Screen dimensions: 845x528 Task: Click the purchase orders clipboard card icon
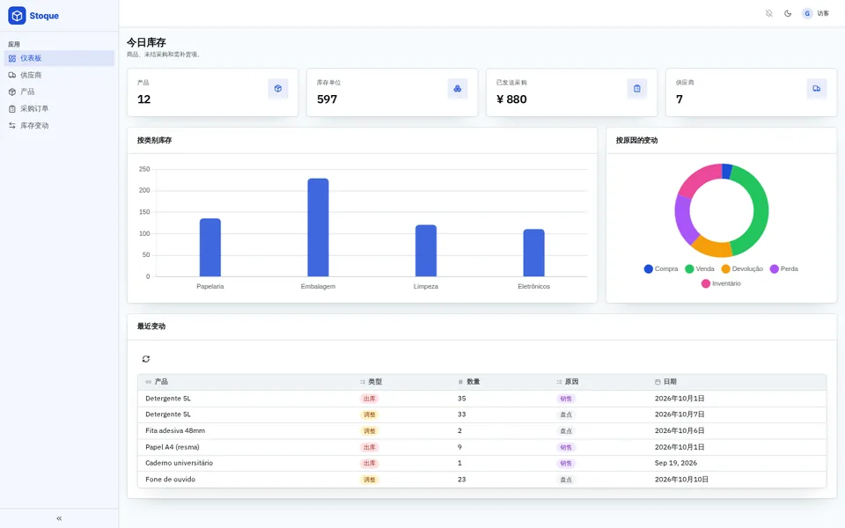tap(637, 88)
